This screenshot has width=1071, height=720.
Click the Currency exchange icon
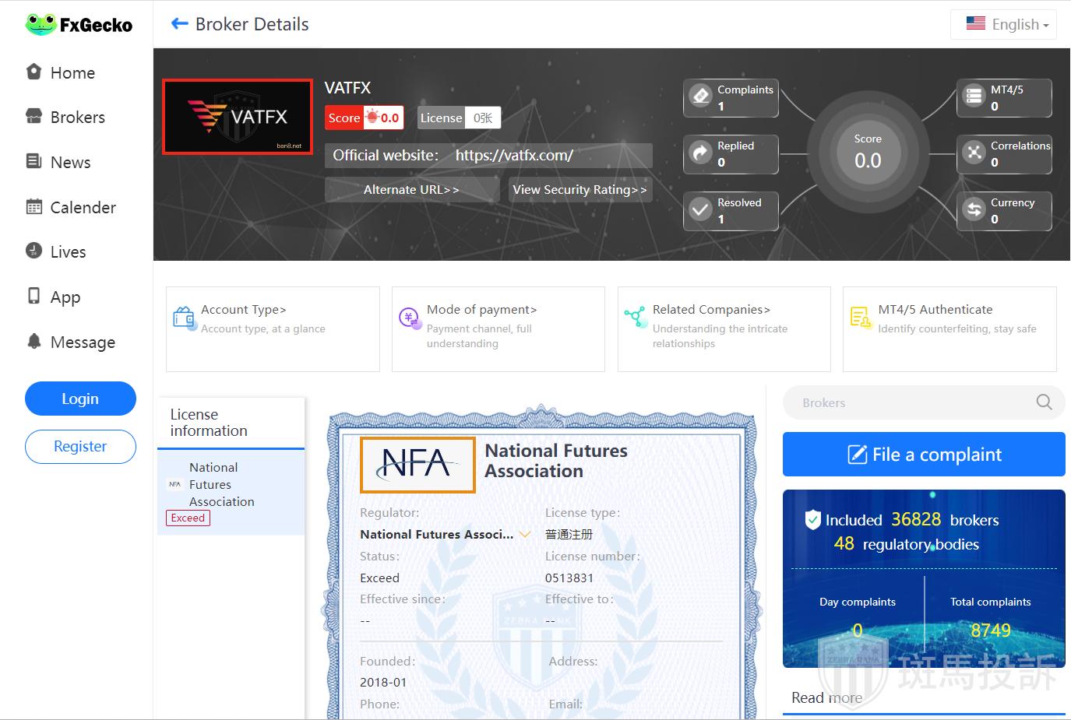point(974,209)
